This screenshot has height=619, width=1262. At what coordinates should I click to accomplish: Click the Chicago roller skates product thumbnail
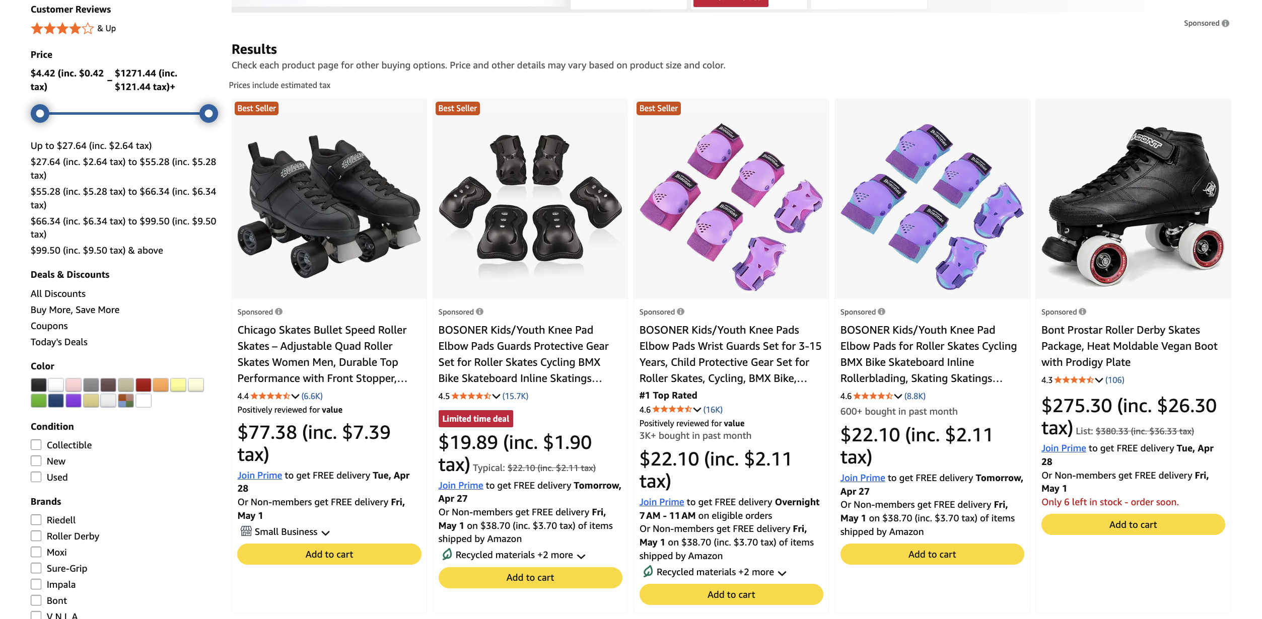(x=329, y=201)
